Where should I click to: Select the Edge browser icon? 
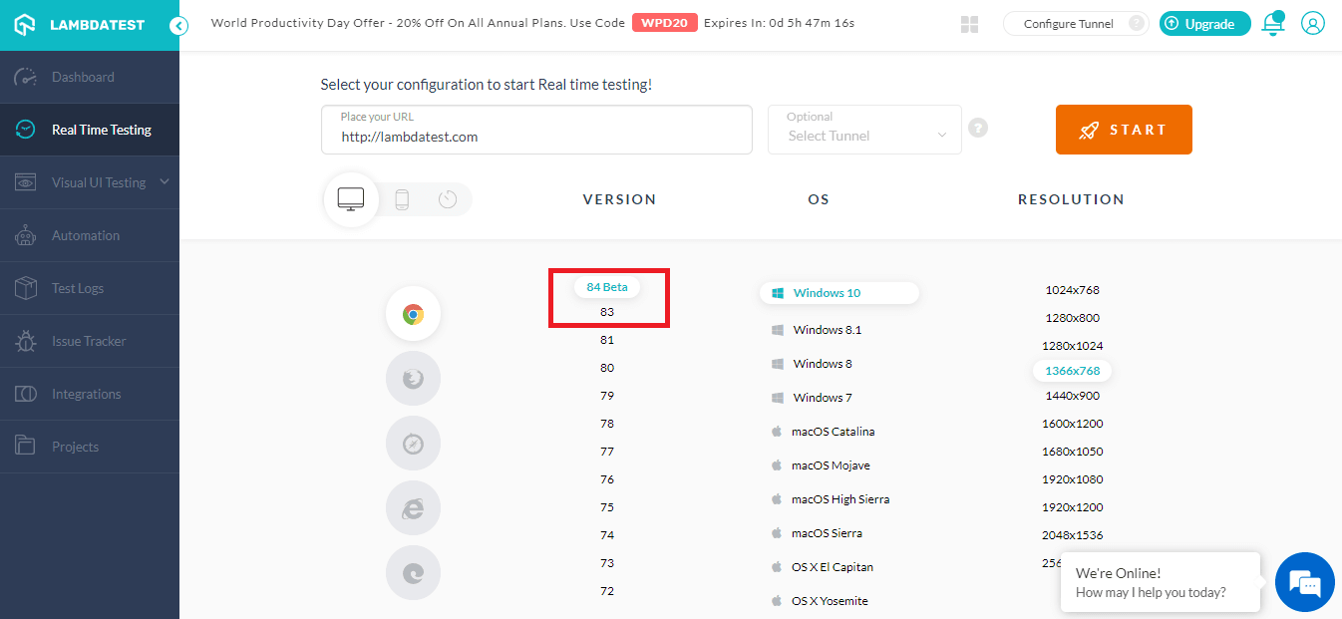coord(413,572)
